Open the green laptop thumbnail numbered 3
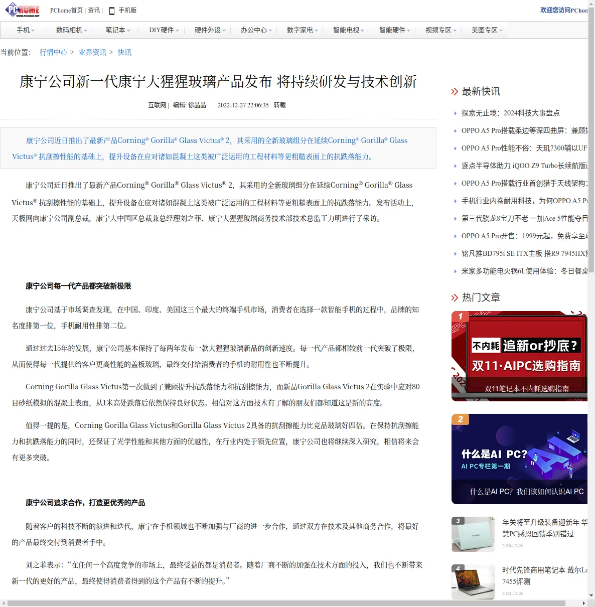Viewport: 595px width, 607px height. (473, 534)
